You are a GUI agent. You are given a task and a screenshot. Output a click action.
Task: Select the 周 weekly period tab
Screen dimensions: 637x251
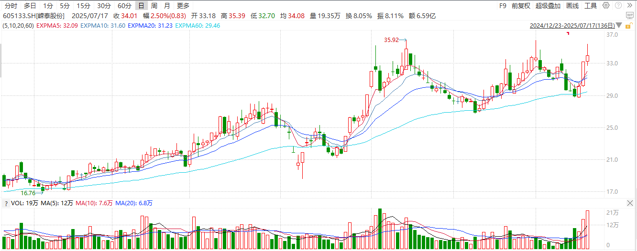[x=154, y=6]
